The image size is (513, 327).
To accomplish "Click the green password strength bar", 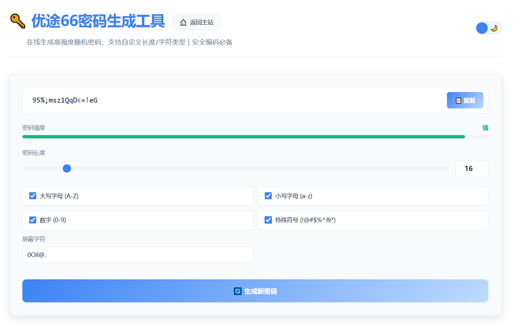I will [x=244, y=137].
